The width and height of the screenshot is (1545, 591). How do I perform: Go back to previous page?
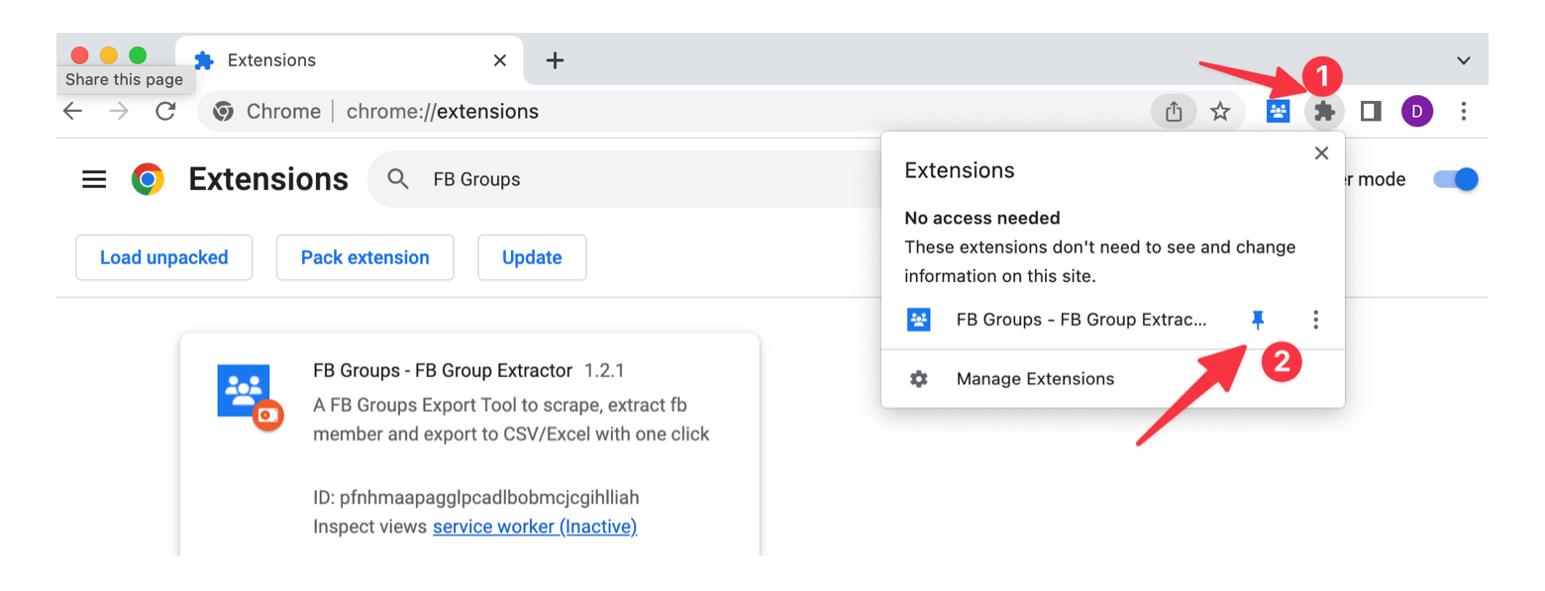[x=72, y=111]
